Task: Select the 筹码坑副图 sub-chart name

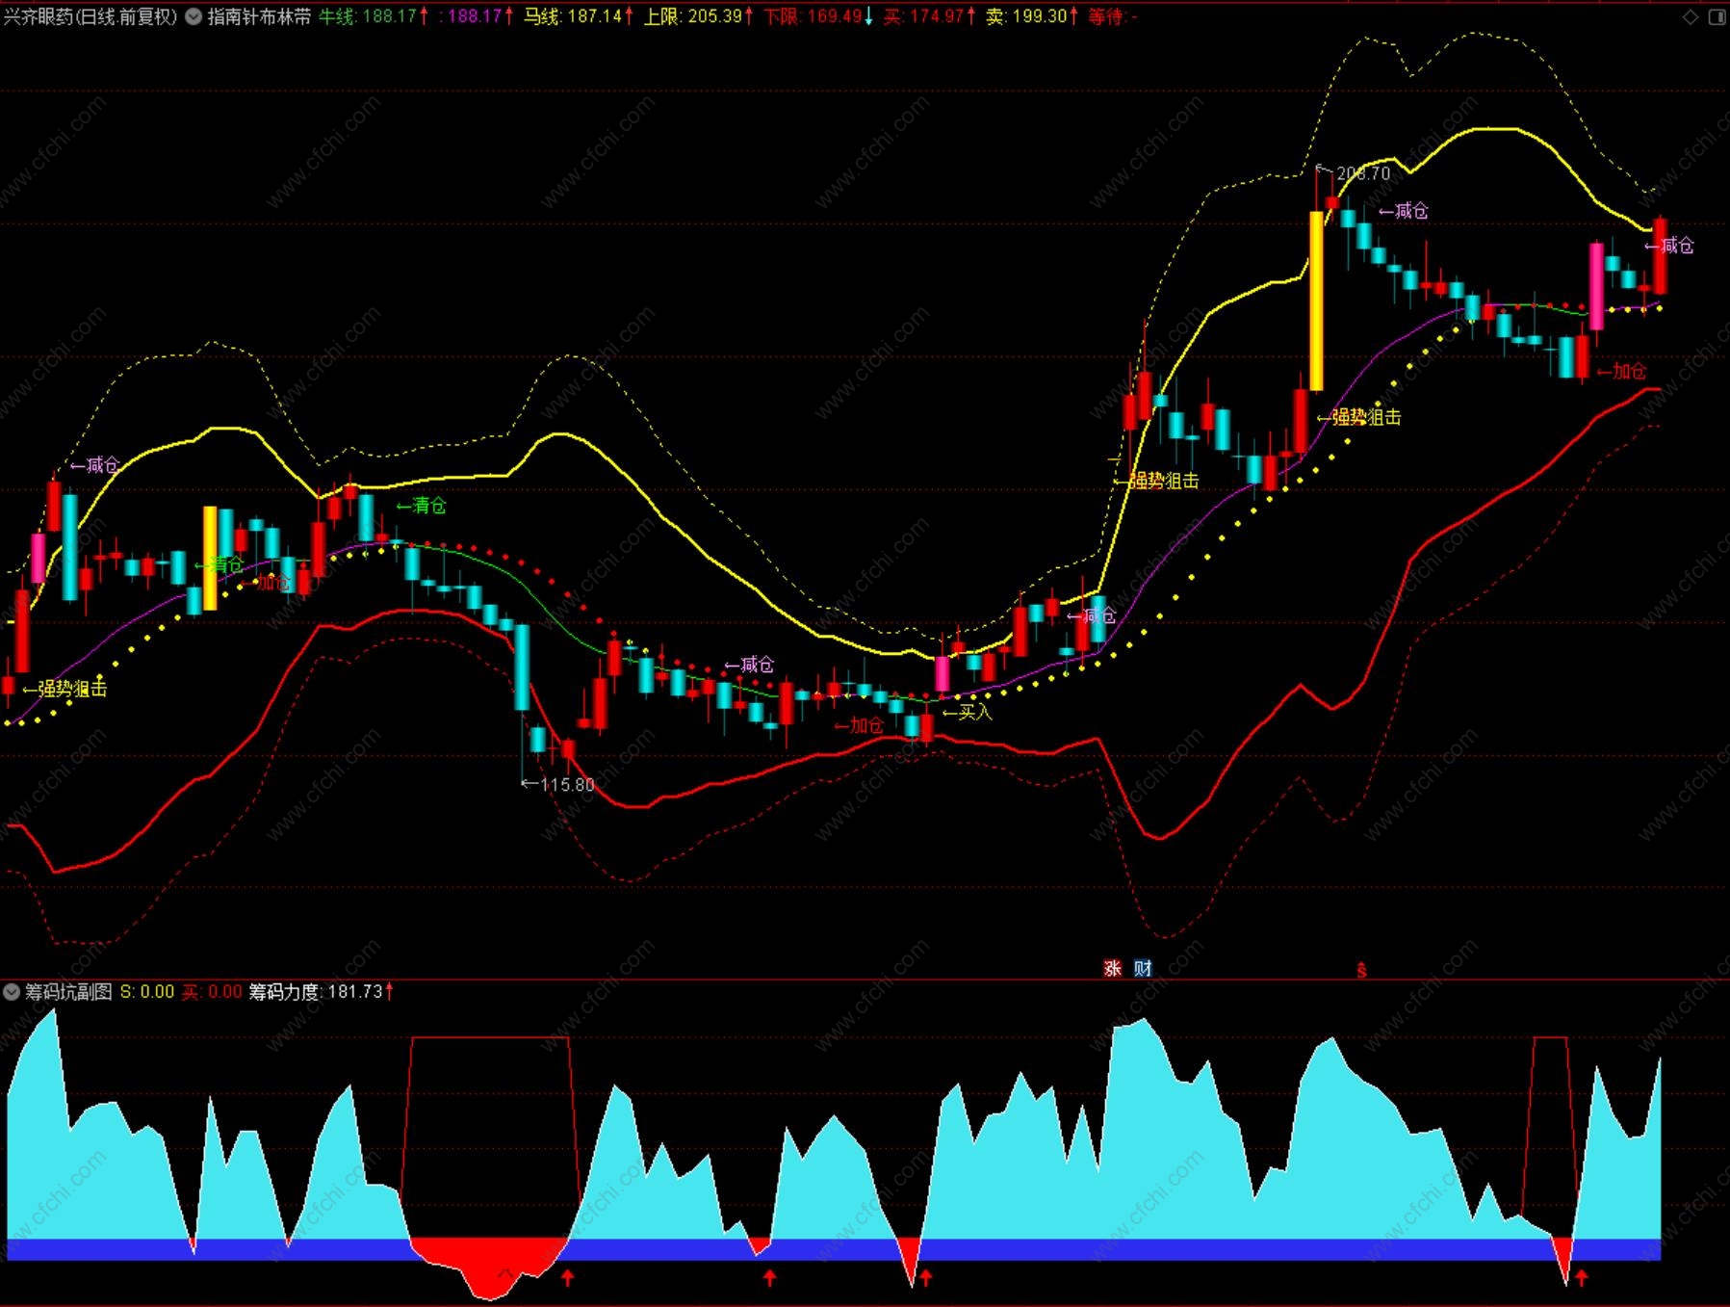Action: click(x=68, y=991)
